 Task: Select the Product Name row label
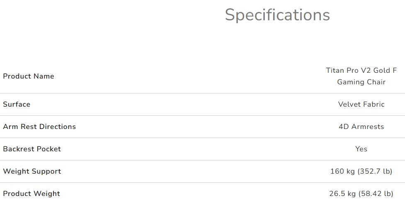(29, 76)
